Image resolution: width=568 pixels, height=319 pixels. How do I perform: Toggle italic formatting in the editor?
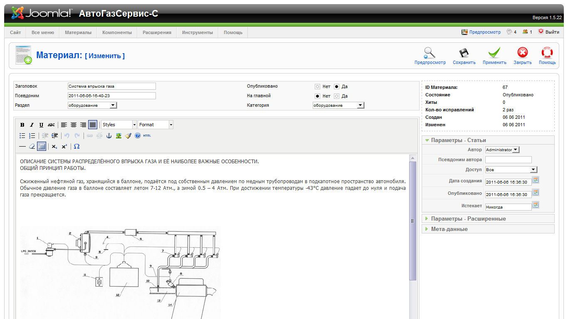tap(32, 125)
